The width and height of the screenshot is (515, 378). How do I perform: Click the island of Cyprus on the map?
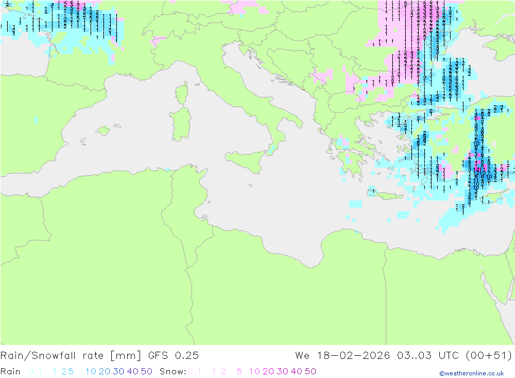[495, 196]
